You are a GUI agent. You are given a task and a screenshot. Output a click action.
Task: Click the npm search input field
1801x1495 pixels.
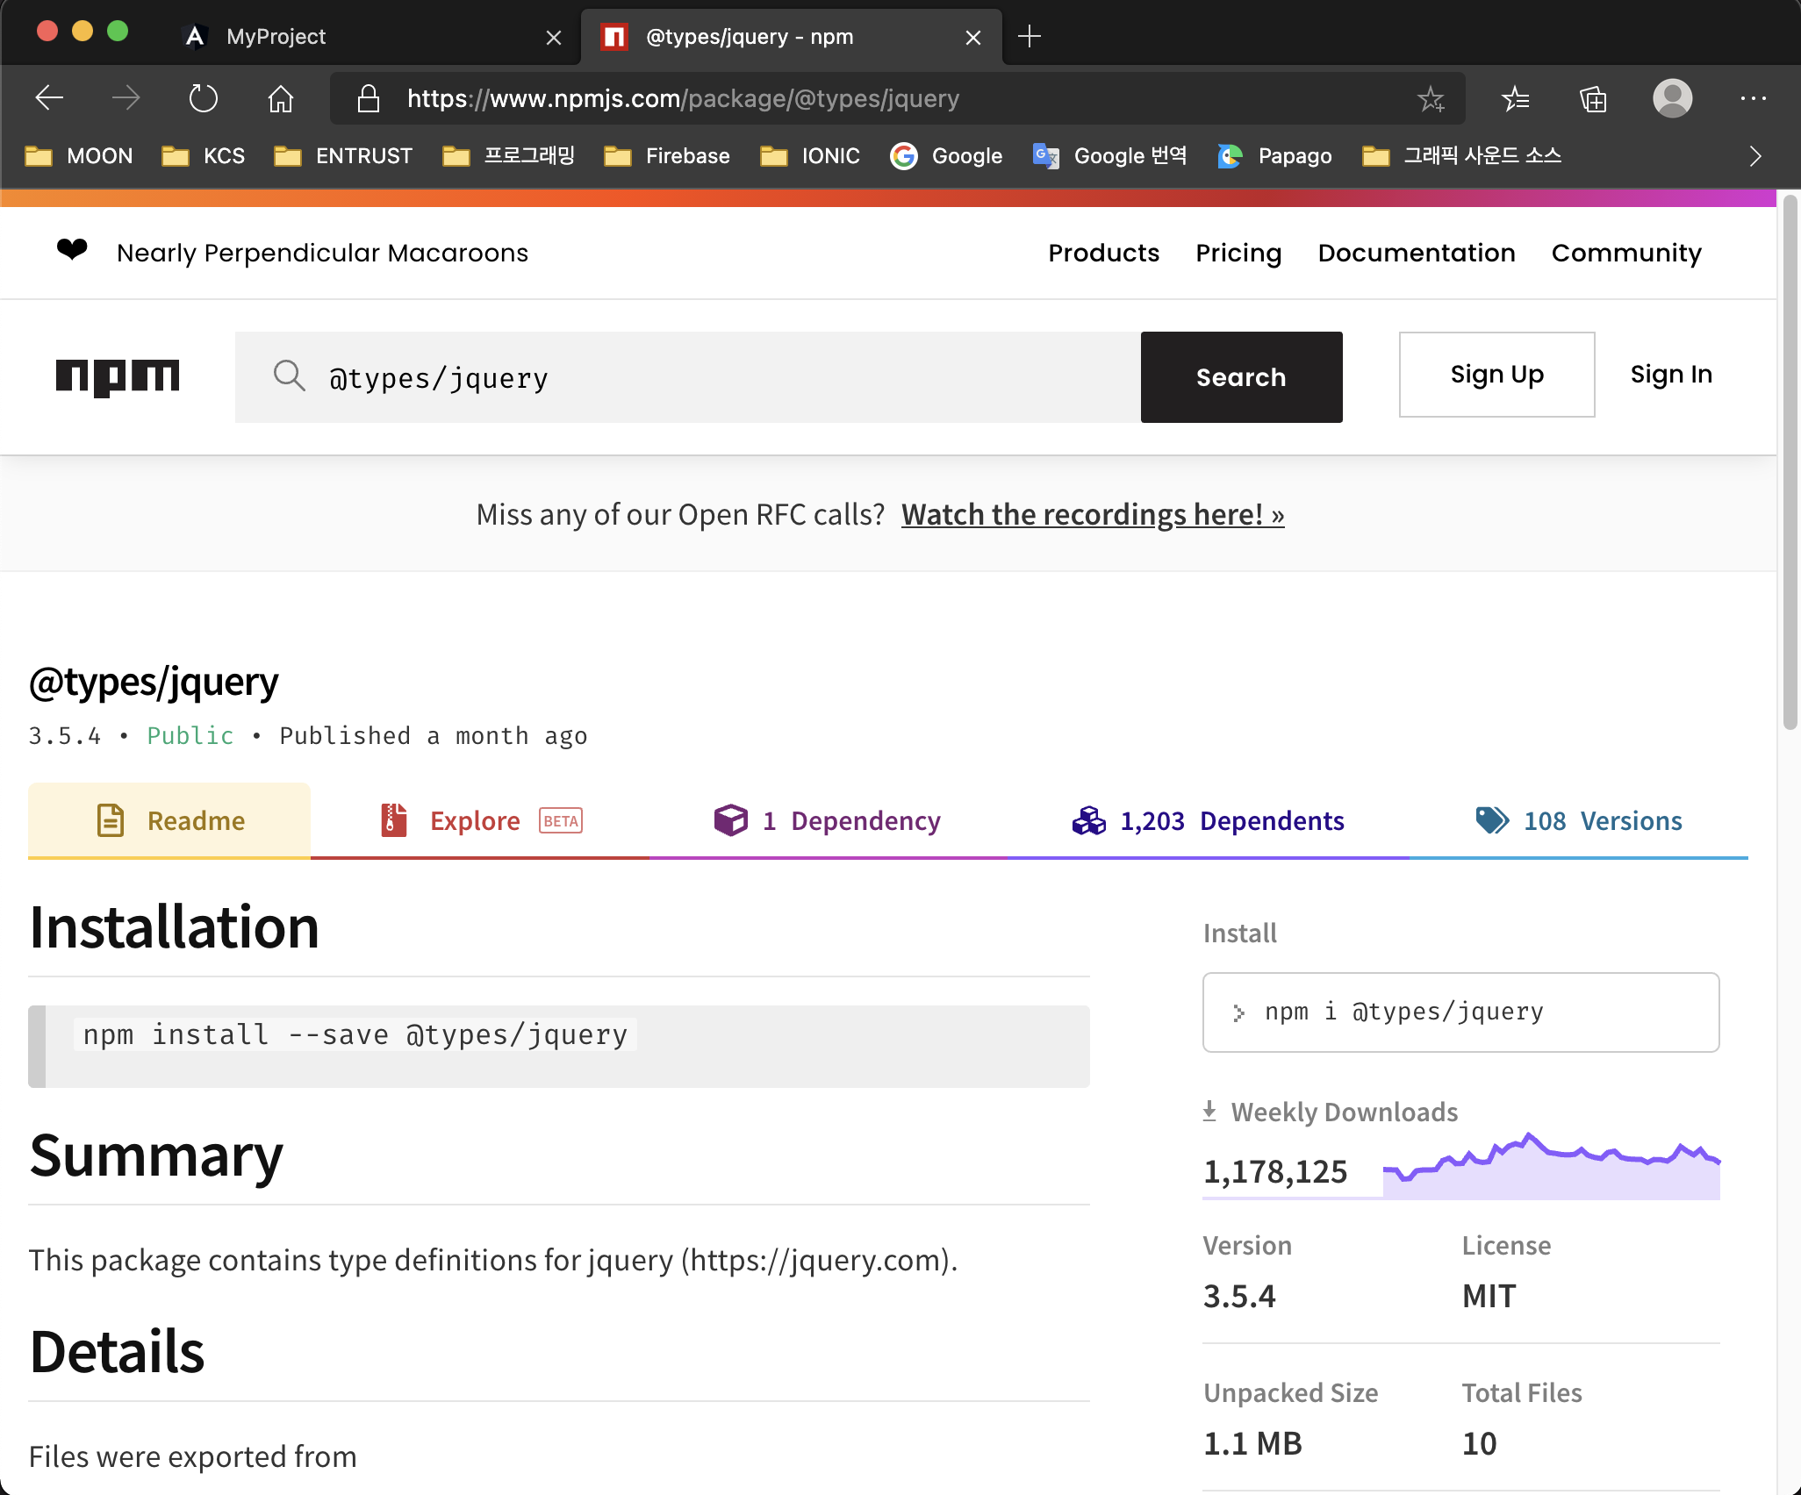pyautogui.click(x=685, y=378)
